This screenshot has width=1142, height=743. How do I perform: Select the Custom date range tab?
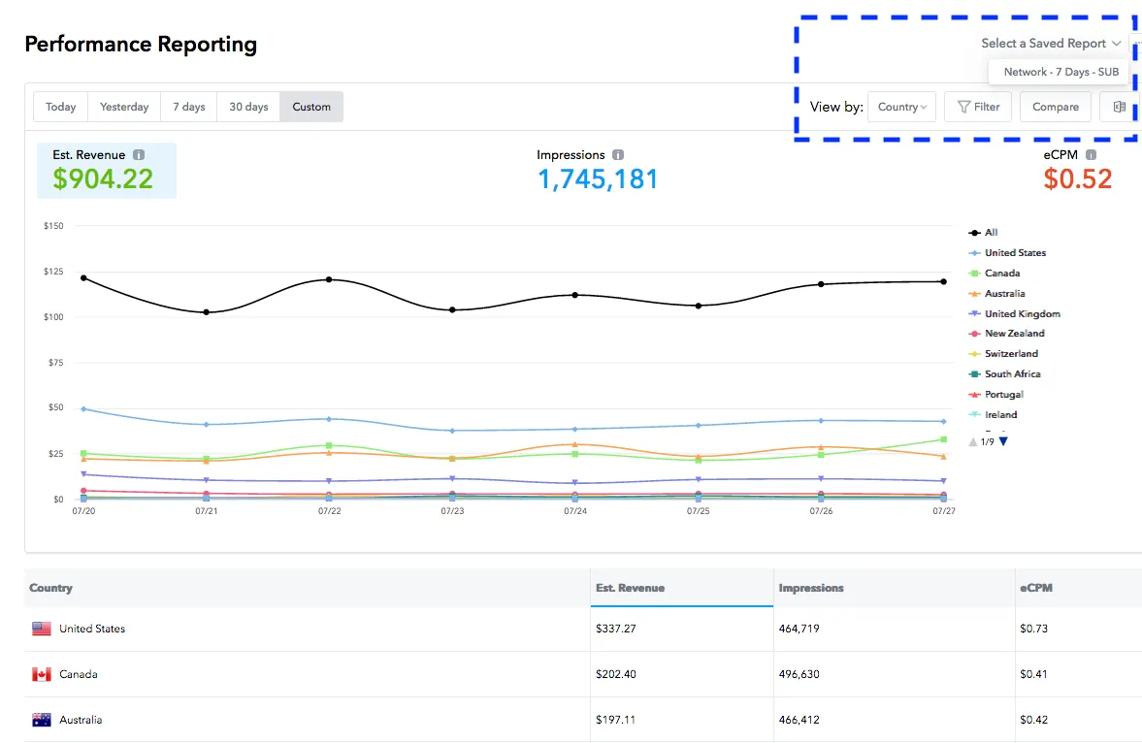(311, 107)
